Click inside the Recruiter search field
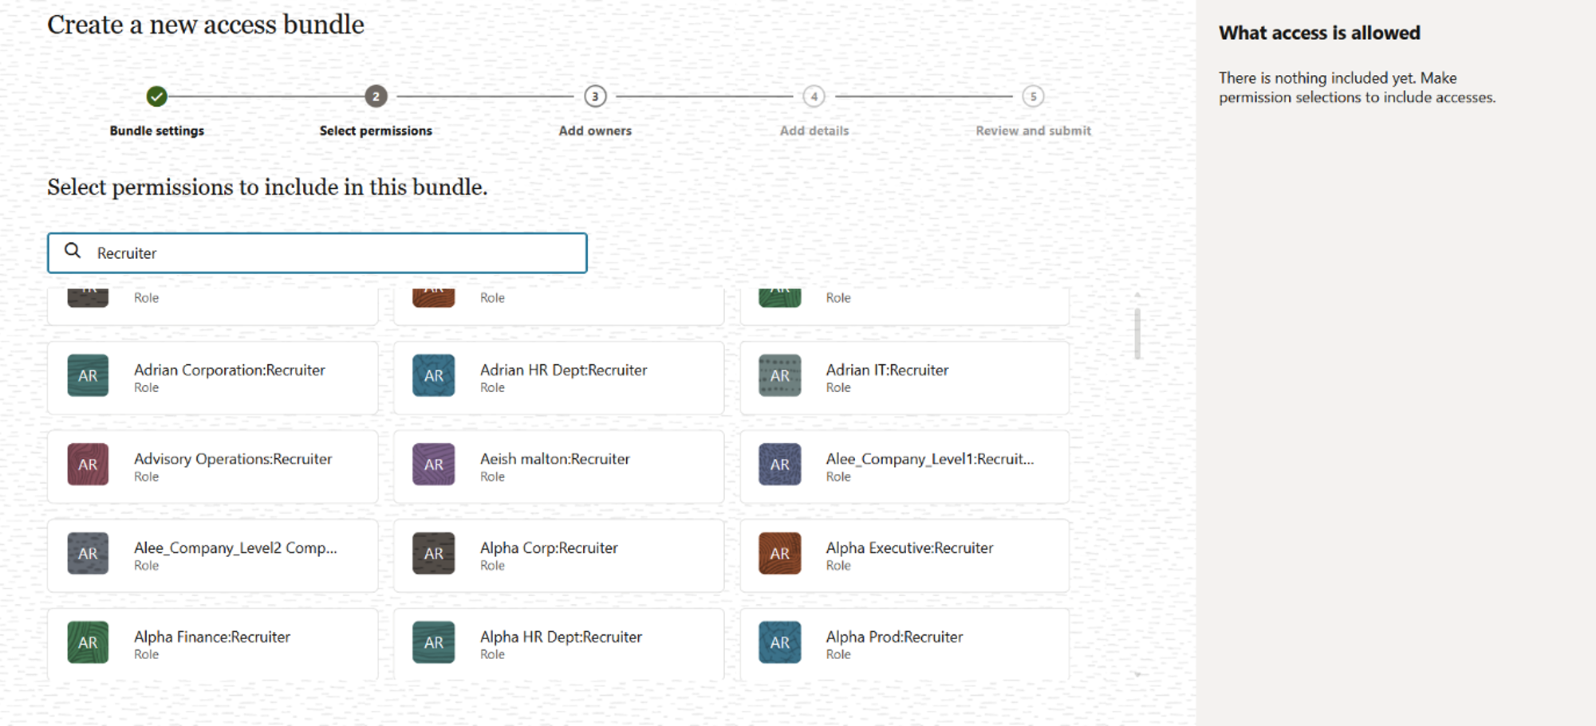The image size is (1596, 726). (319, 253)
